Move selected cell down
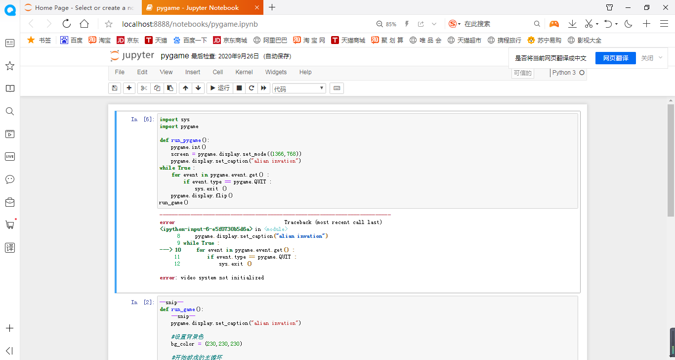This screenshot has width=675, height=360. tap(198, 88)
